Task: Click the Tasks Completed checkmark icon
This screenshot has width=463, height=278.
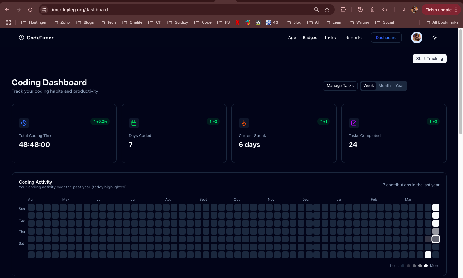Action: pyautogui.click(x=354, y=123)
